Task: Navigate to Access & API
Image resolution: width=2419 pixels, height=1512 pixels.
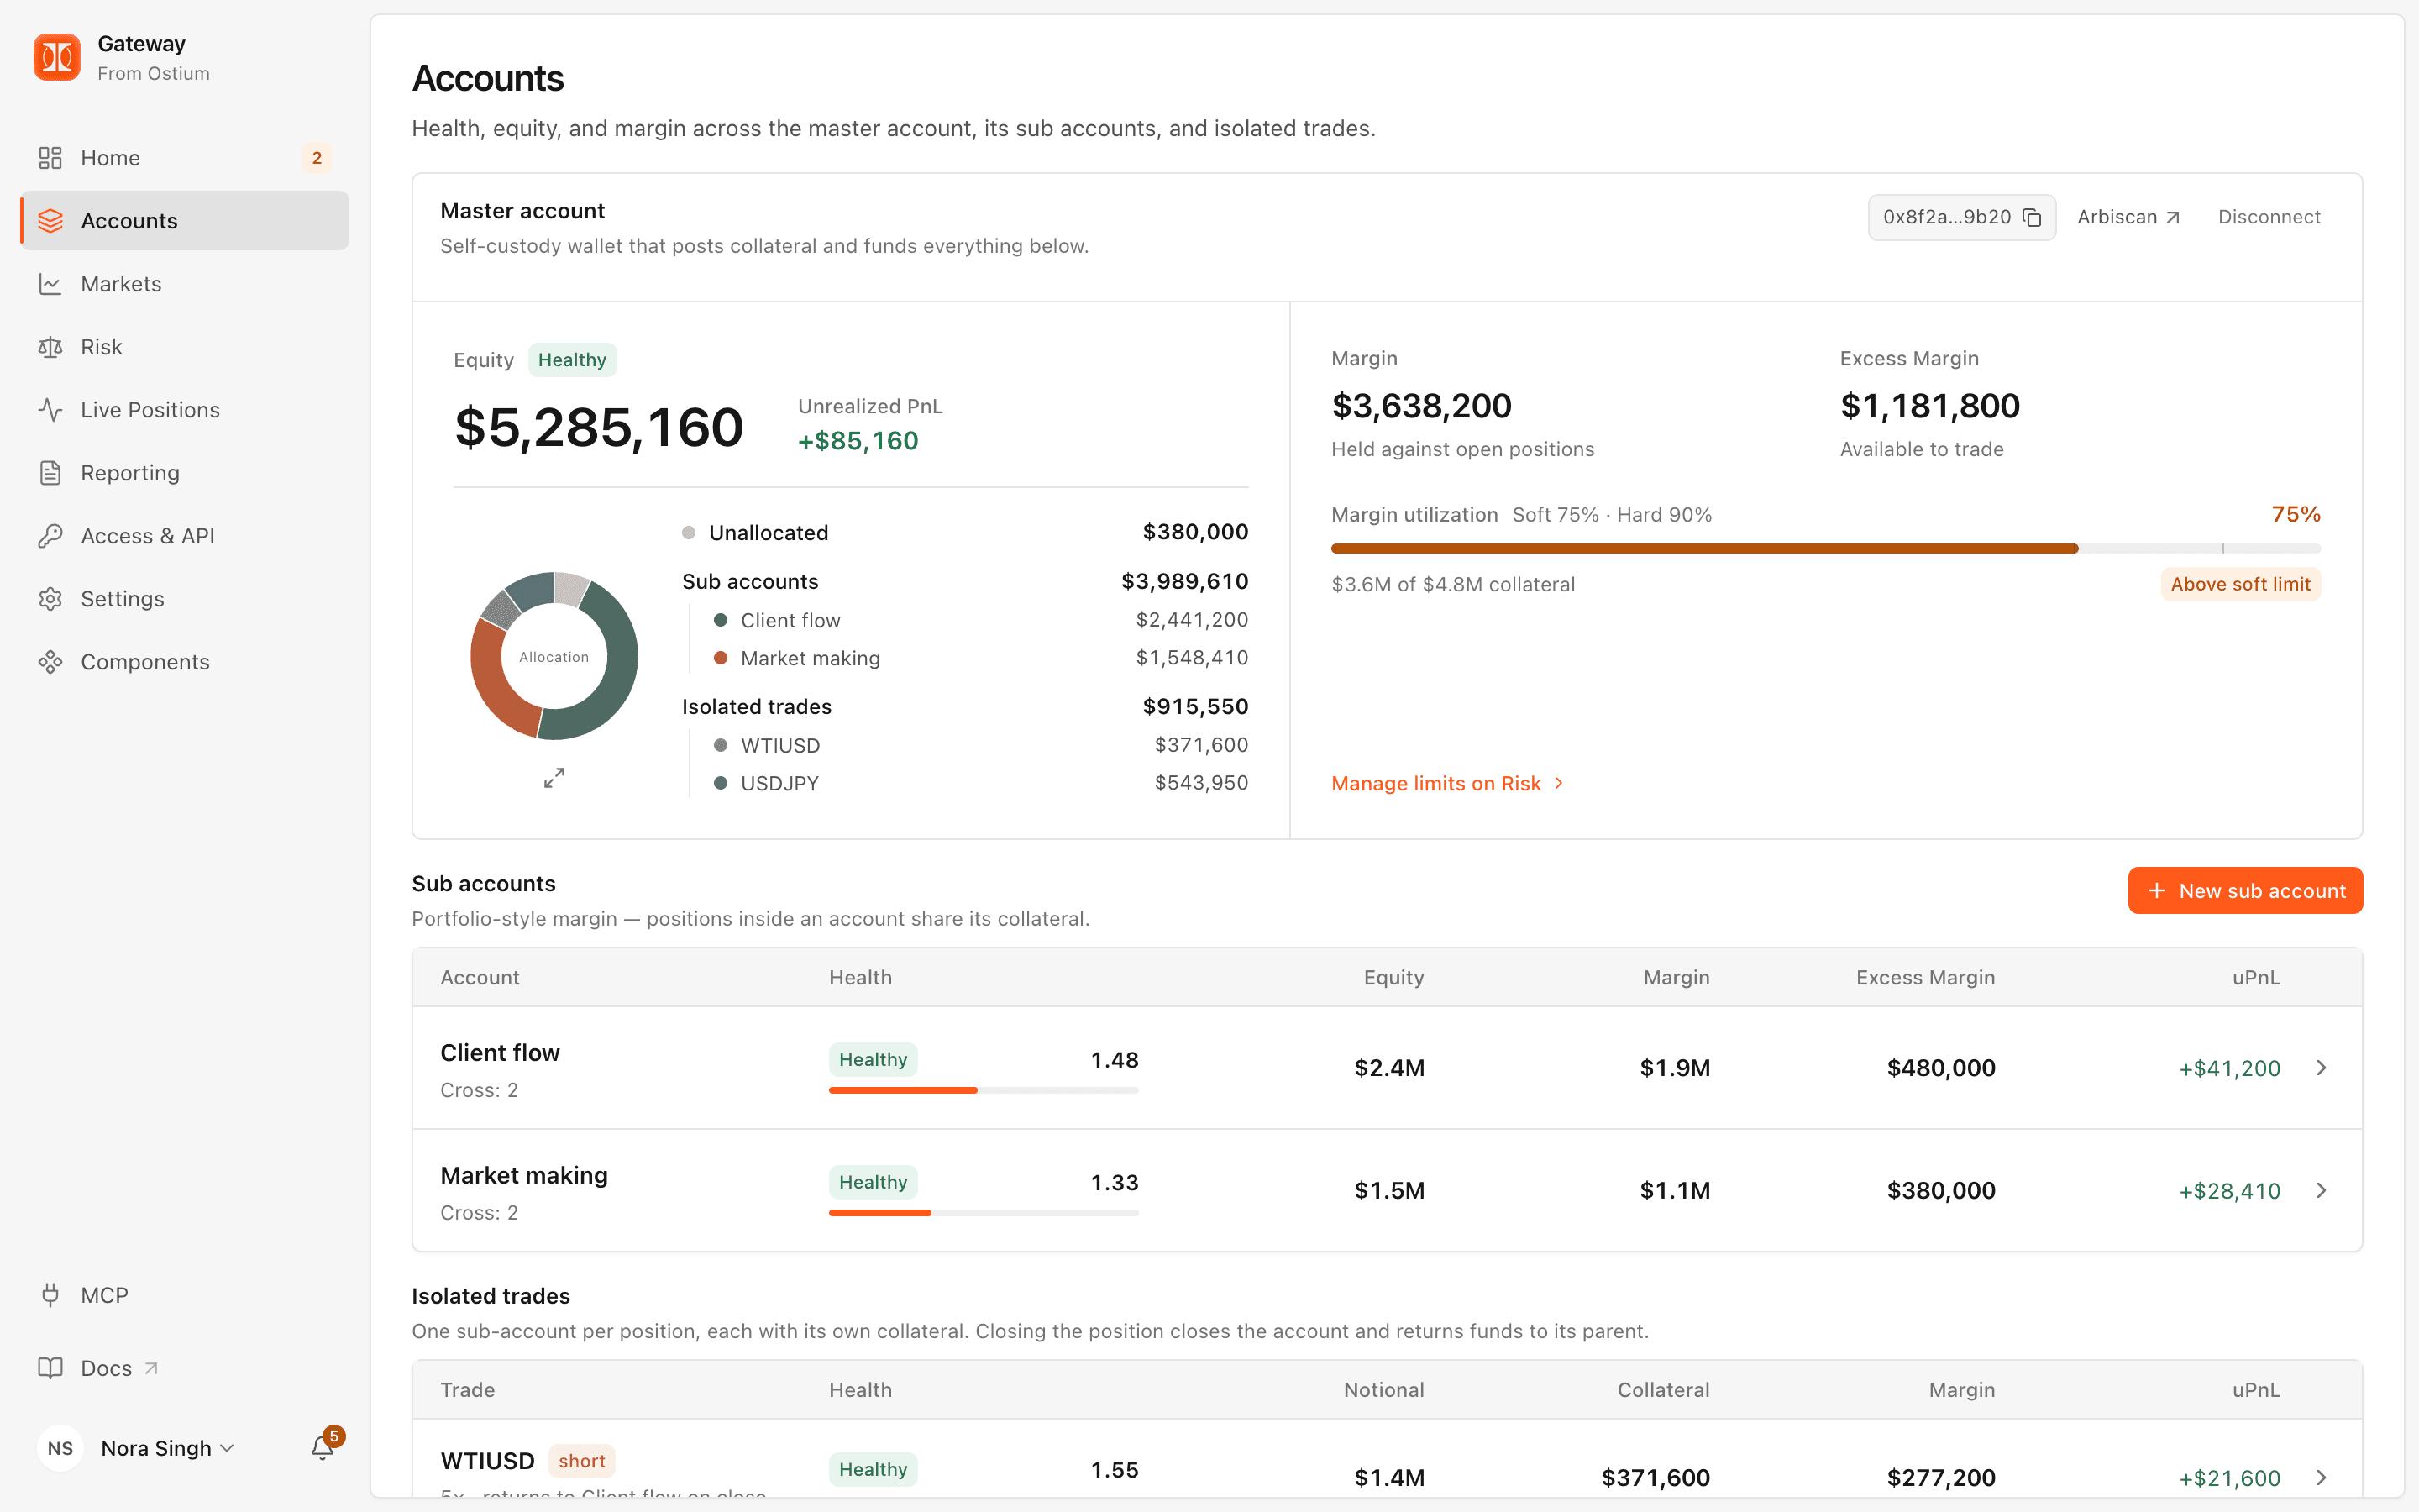Action: 185,536
